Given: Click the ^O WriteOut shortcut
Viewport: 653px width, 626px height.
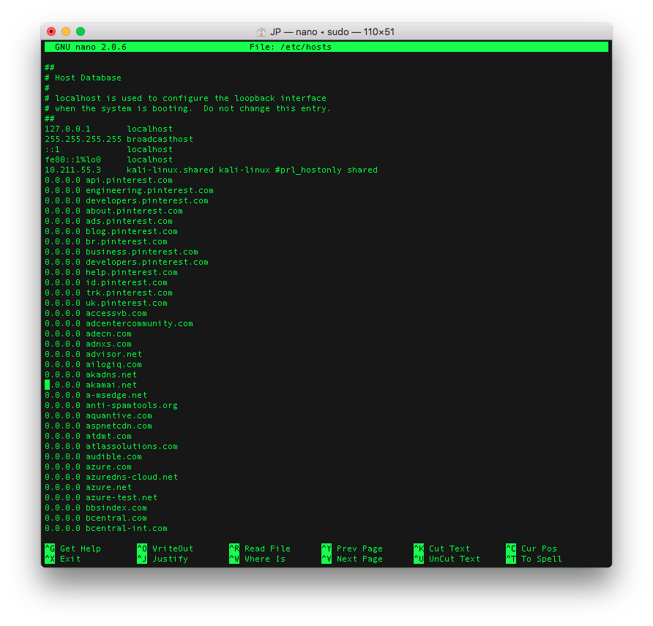Looking at the screenshot, I should 165,548.
